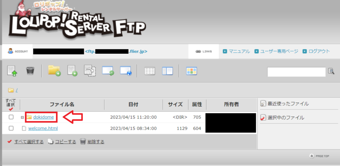
Task: Click the 705 attribute value
Action: click(197, 117)
